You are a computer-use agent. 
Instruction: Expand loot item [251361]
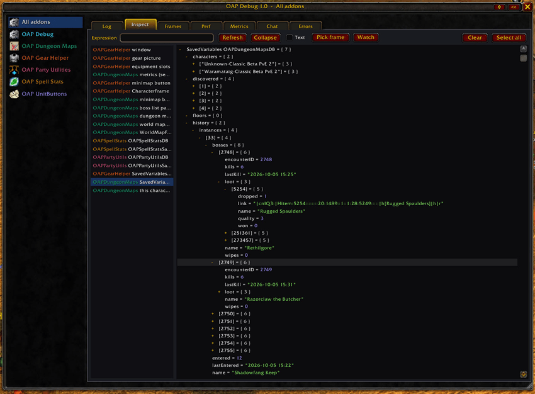click(225, 233)
